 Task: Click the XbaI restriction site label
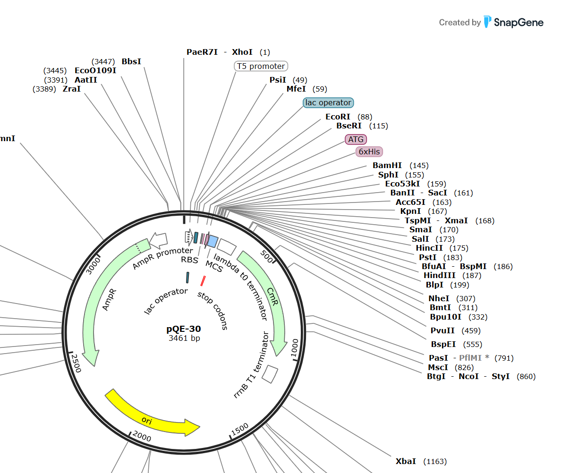(406, 461)
